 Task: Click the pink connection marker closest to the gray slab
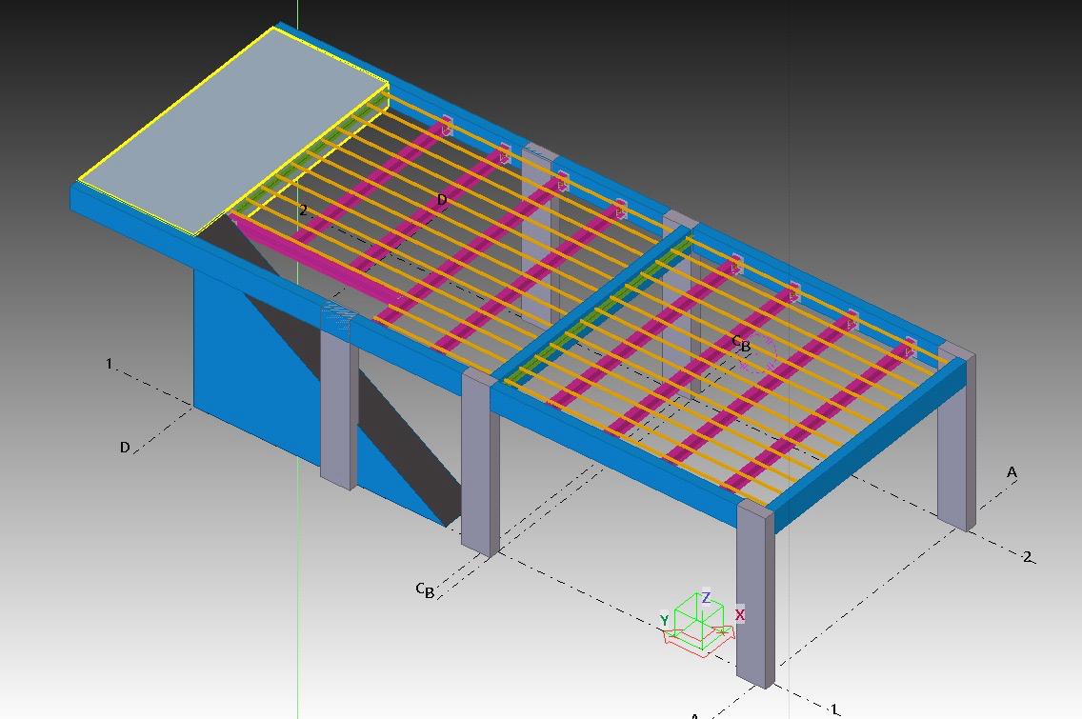pyautogui.click(x=446, y=125)
